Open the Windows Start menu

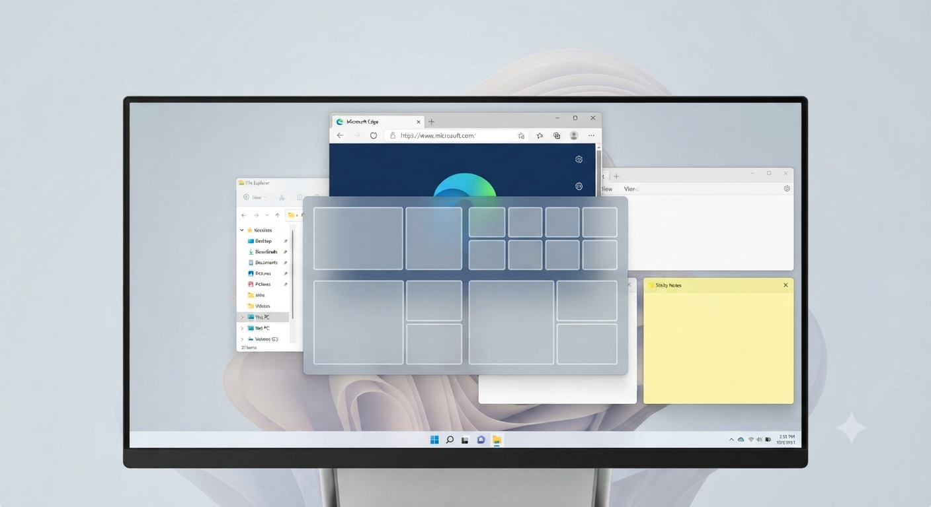pyautogui.click(x=434, y=440)
